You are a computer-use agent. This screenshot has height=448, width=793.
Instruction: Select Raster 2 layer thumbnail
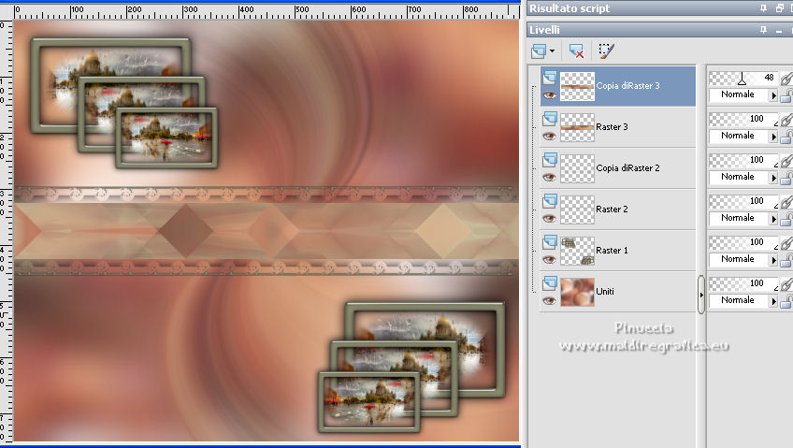[x=577, y=210]
